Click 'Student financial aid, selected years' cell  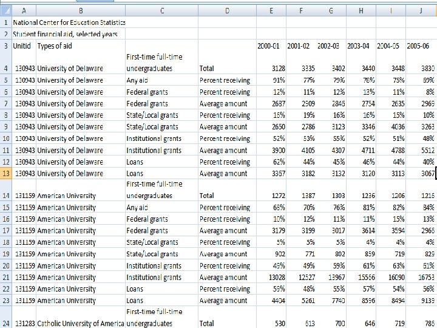[x=65, y=34]
